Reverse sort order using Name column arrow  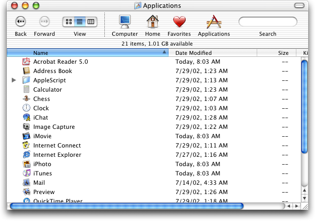pyautogui.click(x=164, y=52)
